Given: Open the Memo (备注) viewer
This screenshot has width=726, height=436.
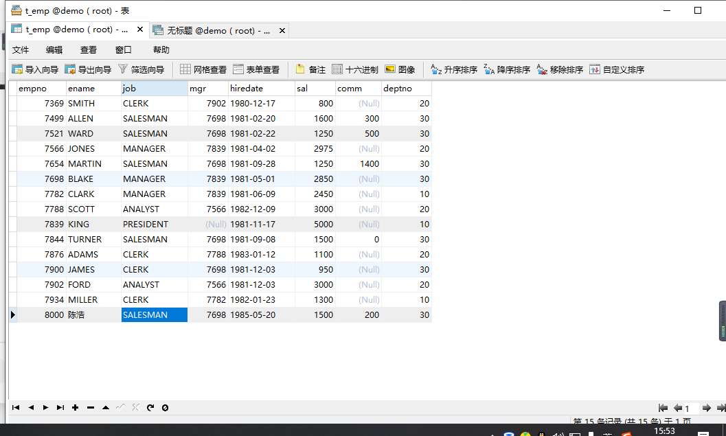Looking at the screenshot, I should (x=310, y=69).
